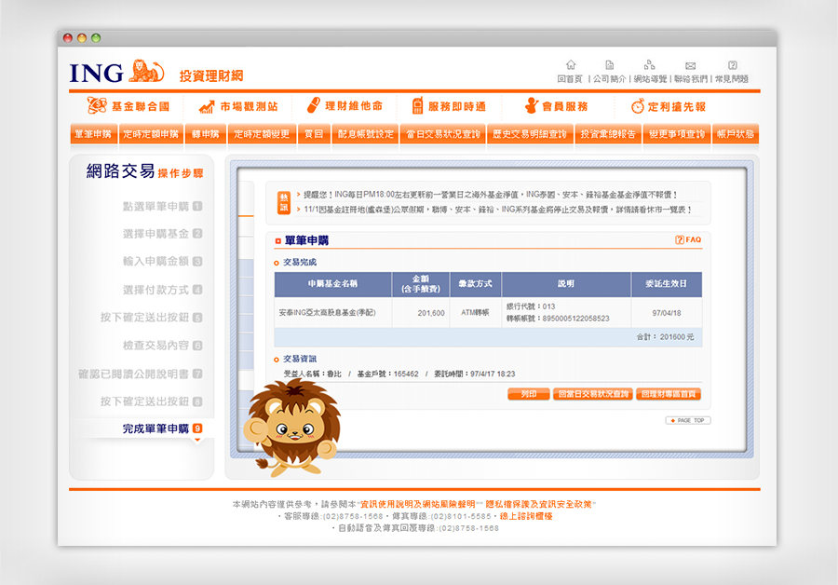Select step 4 選擇付款方式
The width and height of the screenshot is (838, 585).
tap(162, 290)
